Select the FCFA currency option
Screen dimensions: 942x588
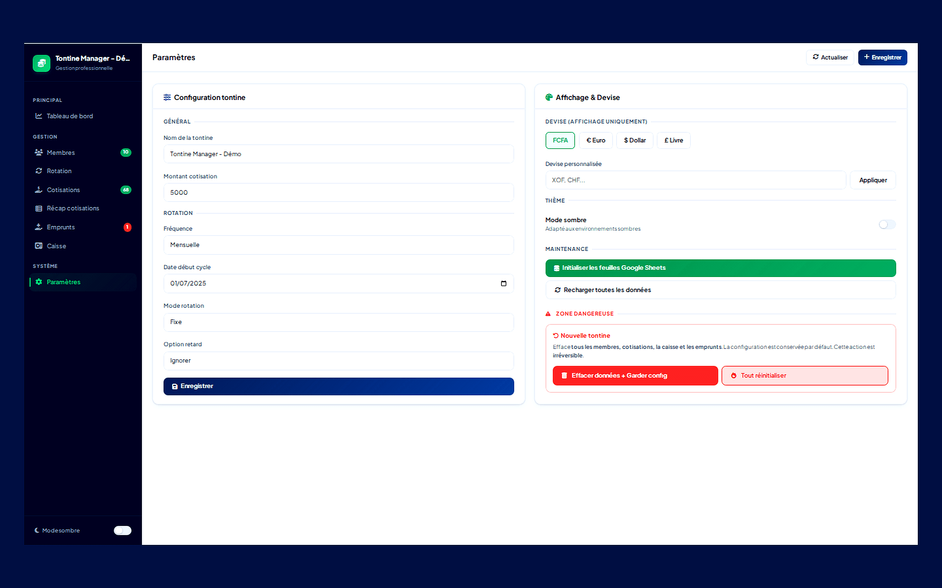[560, 140]
